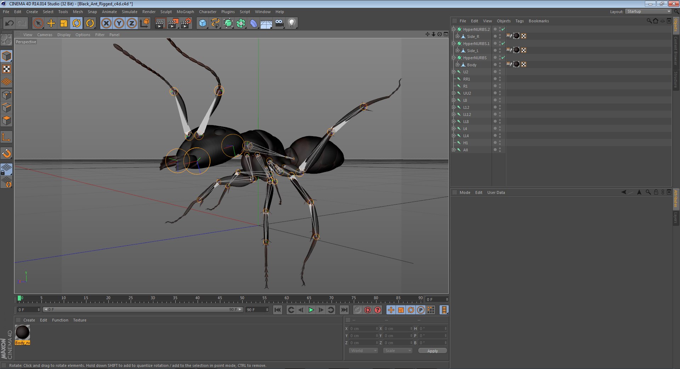Open the viewport Cameras menu

point(45,35)
